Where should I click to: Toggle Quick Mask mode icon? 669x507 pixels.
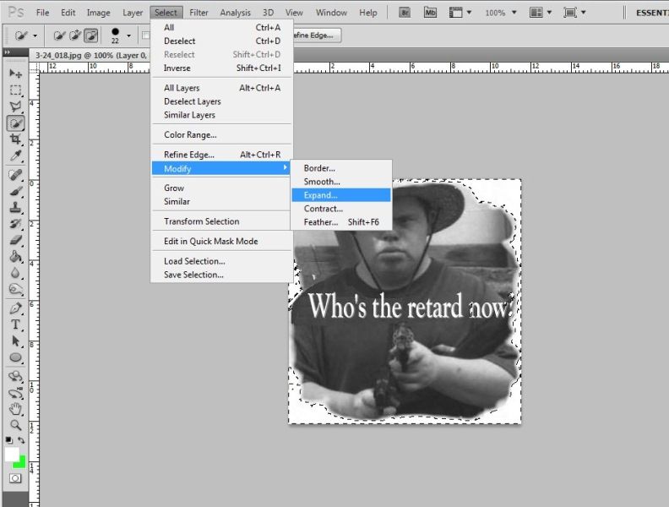15,478
